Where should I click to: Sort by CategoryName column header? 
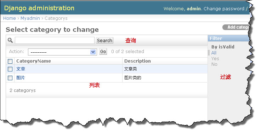[33, 61]
